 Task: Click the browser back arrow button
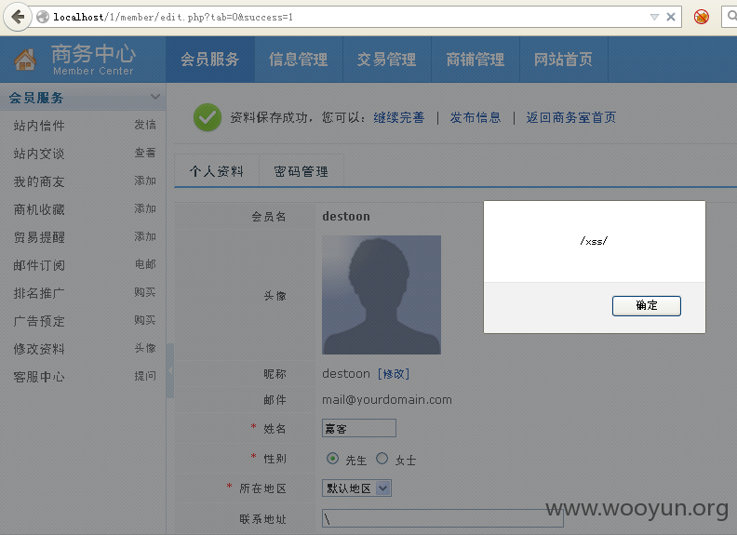pos(18,17)
